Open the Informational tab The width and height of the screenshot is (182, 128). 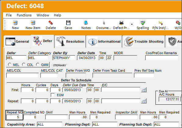tap(104, 41)
